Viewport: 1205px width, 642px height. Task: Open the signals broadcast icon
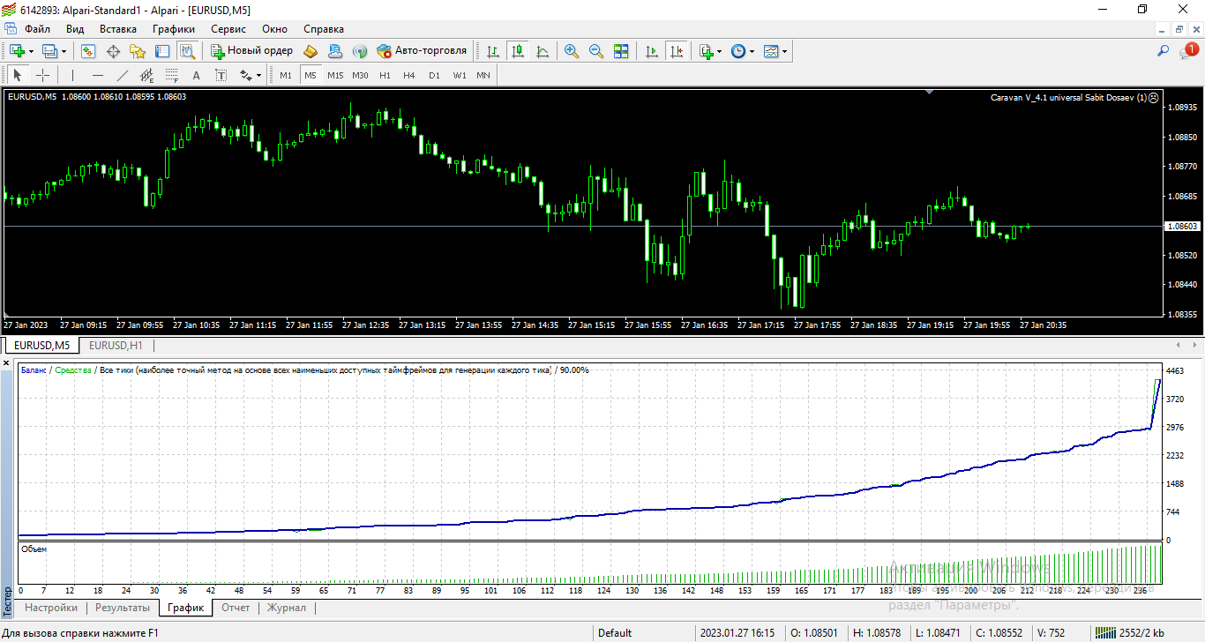click(x=360, y=51)
